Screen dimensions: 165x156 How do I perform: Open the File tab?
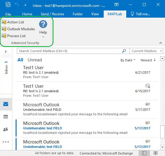(x=8, y=14)
